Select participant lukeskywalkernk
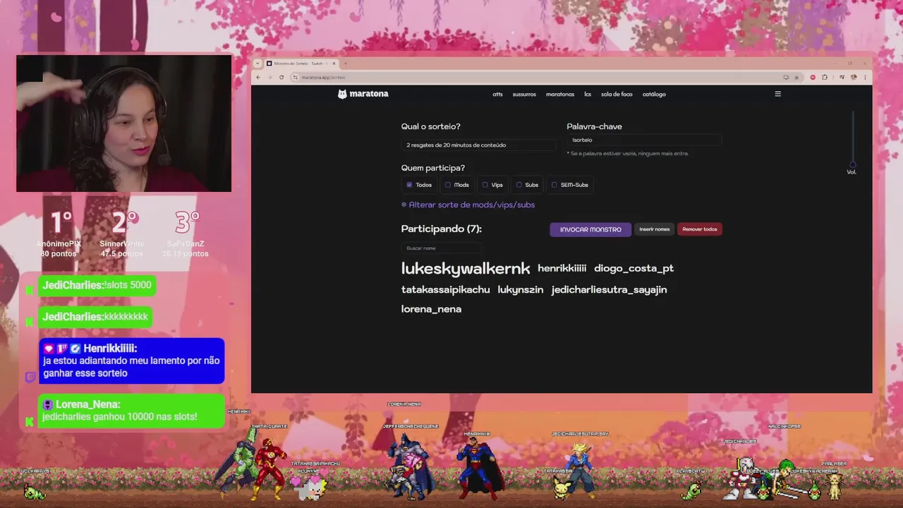 coord(466,269)
